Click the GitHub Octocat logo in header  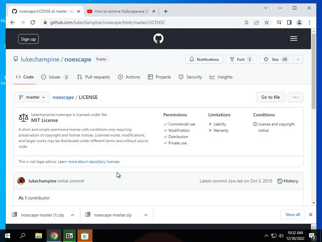pyautogui.click(x=158, y=38)
